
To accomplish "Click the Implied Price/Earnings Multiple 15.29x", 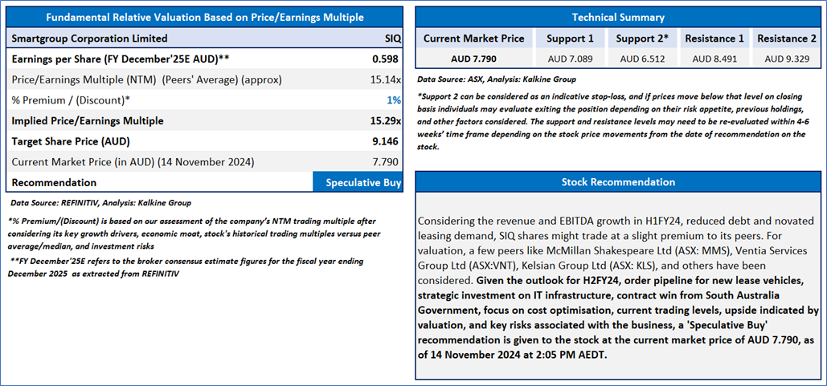I will [386, 120].
